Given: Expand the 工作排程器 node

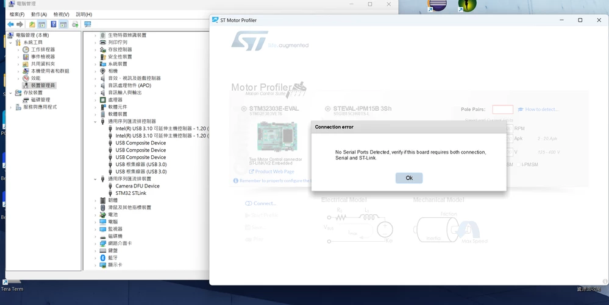Looking at the screenshot, I should [x=18, y=50].
